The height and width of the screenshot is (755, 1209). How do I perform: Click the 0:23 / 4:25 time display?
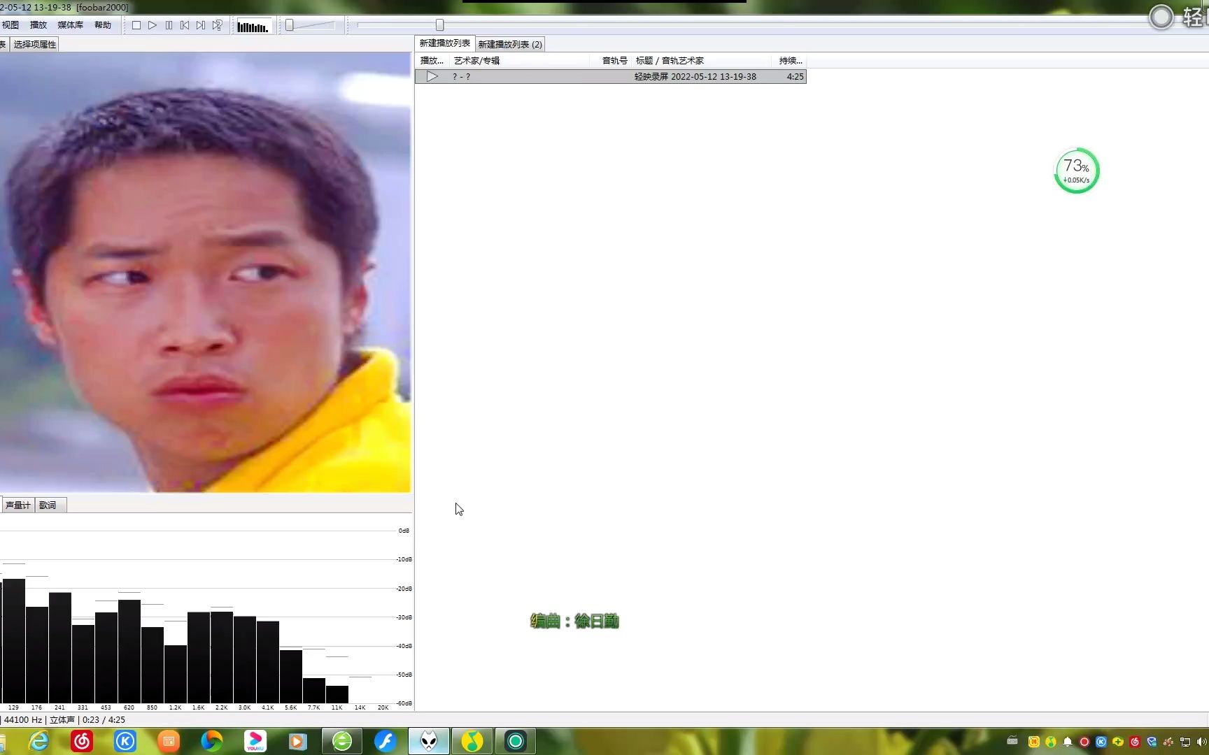point(104,720)
